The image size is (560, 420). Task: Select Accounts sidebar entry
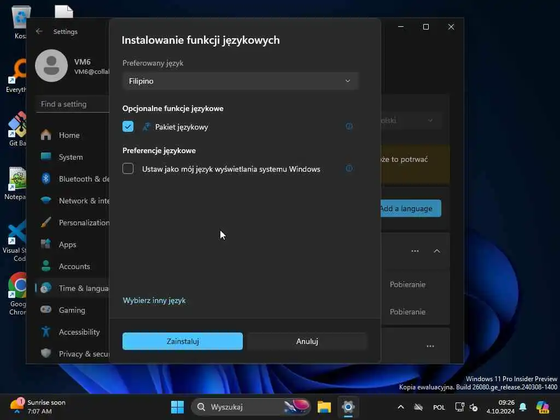click(x=73, y=266)
